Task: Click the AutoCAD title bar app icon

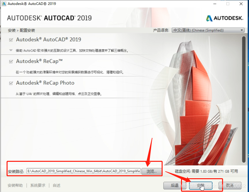Action: [x=4, y=4]
